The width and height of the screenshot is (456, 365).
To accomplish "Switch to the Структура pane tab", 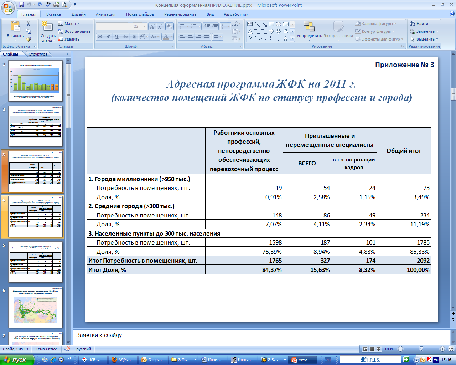I will 38,54.
